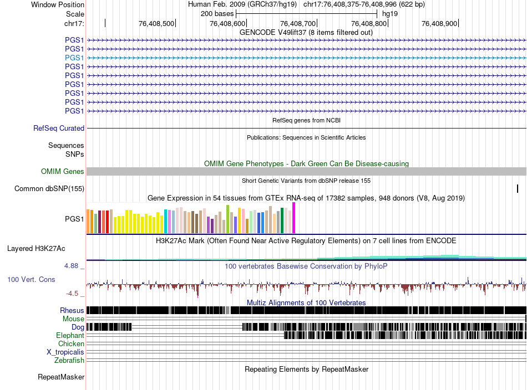Viewport: 527px width, 390px height.
Task: Open 100 vertebrates Basewise Conservation PhyloP title
Action: (x=306, y=266)
